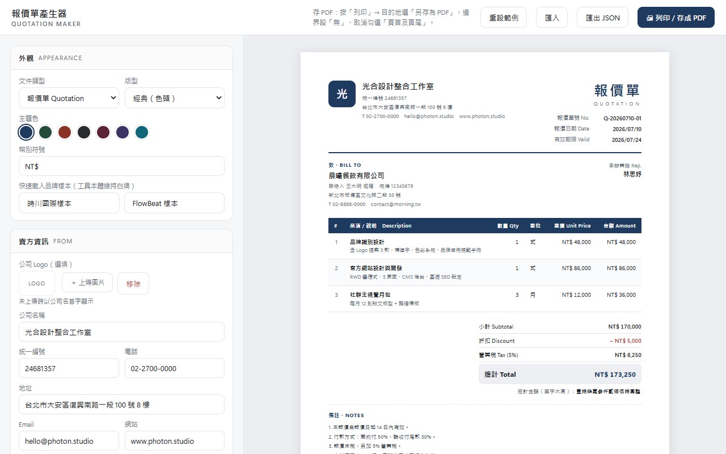Click subtotal value NT$ 170,000
Screen dimensions: 726x454
coord(624,327)
